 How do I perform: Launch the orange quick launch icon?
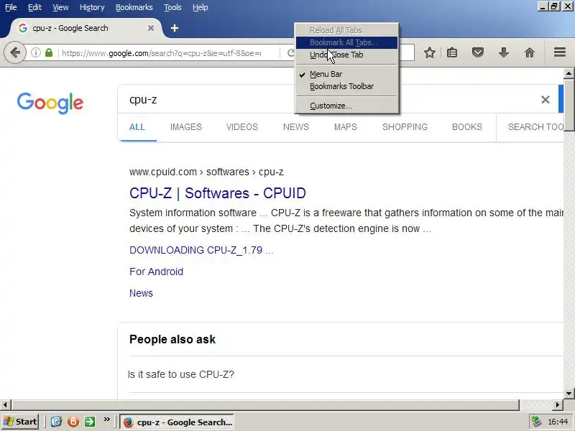click(73, 422)
